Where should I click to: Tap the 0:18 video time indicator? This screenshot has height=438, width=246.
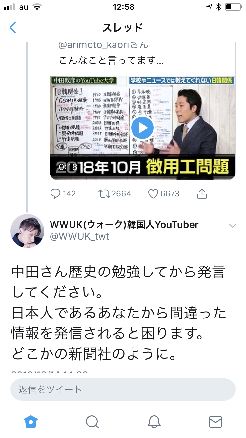[68, 167]
